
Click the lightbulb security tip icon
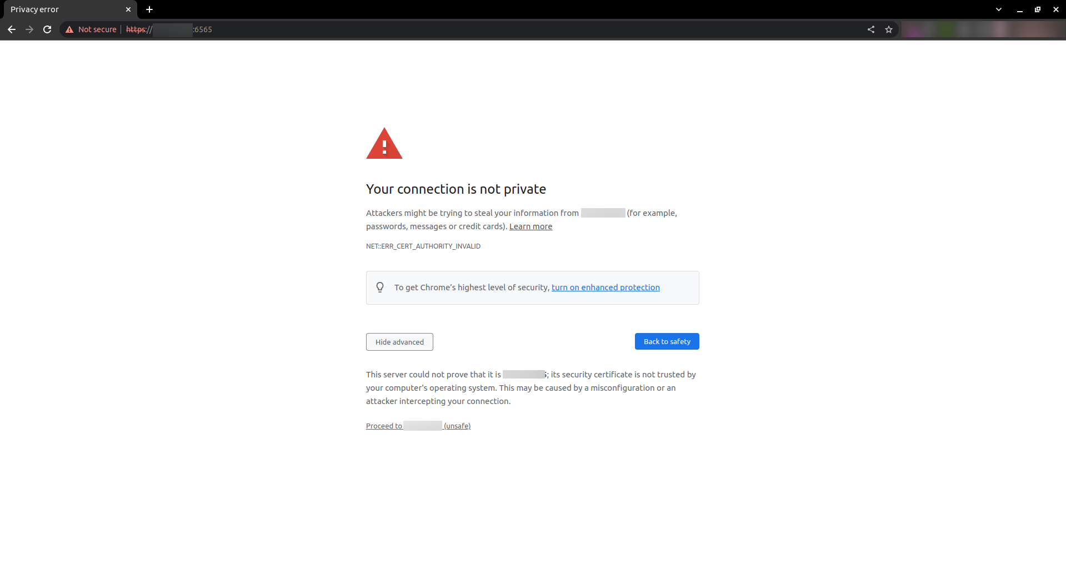click(380, 287)
